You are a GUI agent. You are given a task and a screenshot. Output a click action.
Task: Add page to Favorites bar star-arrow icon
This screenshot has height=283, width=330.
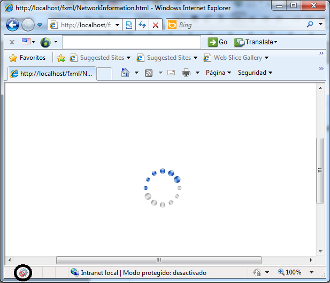pyautogui.click(x=61, y=58)
